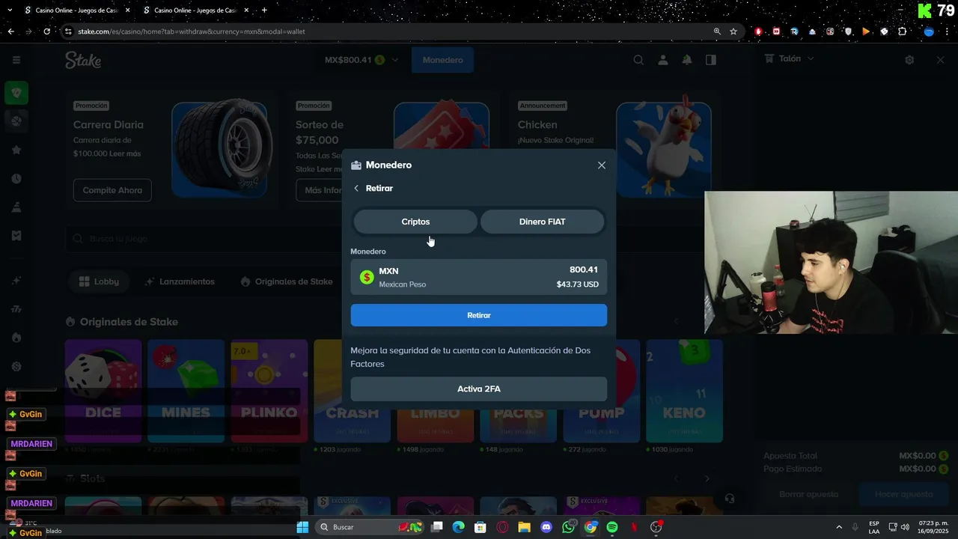Click the Carrera Diaria tire promo image

coord(222,150)
